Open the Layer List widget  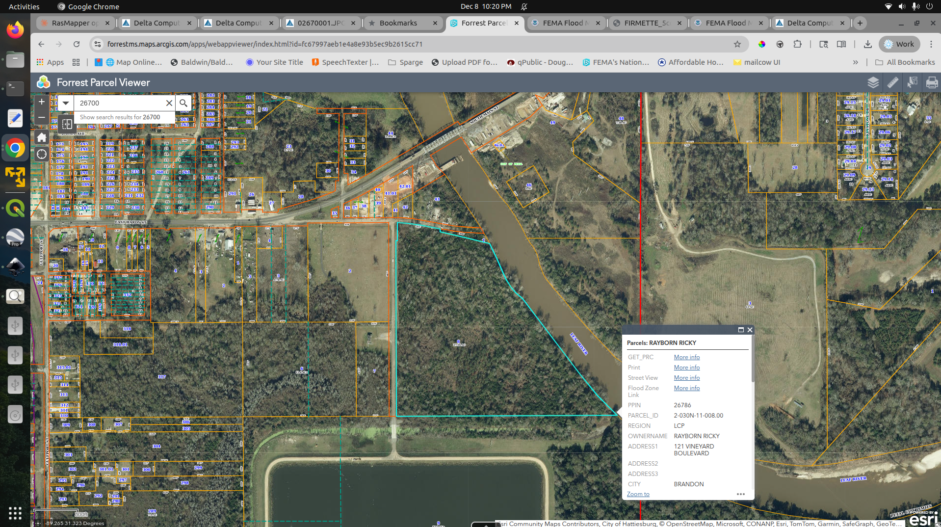tap(873, 82)
